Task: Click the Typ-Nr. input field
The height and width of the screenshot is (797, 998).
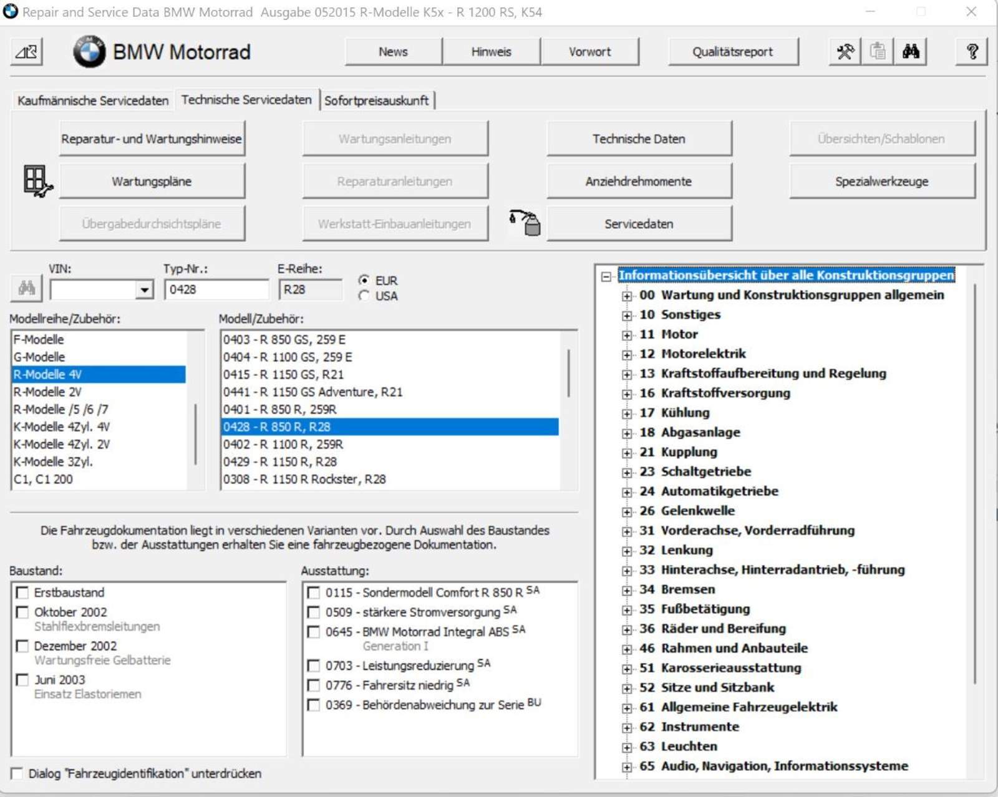Action: (x=216, y=289)
